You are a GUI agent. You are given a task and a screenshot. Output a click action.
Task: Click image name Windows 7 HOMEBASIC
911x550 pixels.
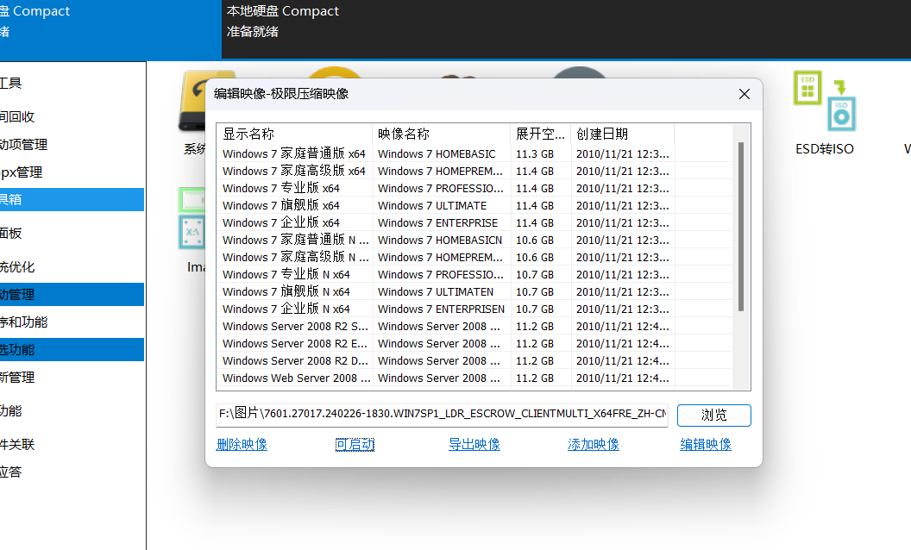pyautogui.click(x=437, y=154)
